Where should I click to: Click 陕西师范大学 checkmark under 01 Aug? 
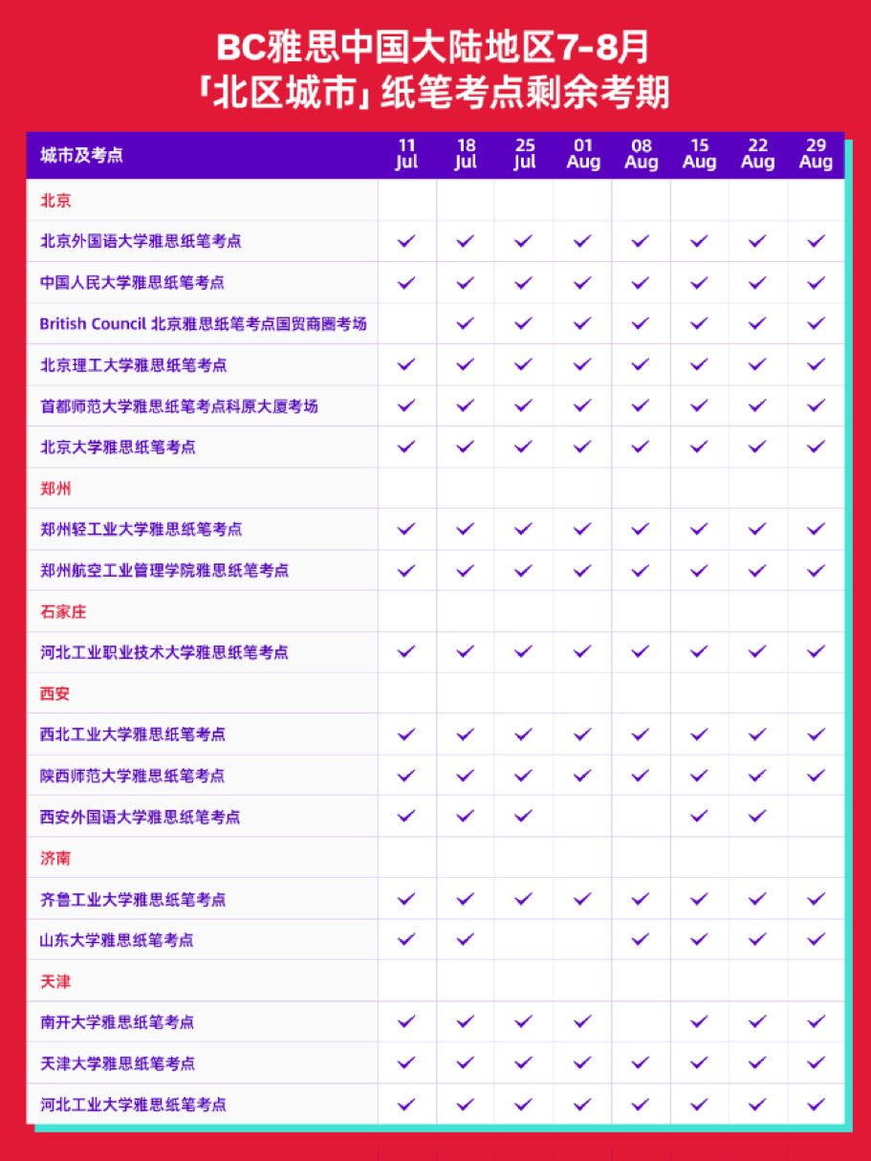pyautogui.click(x=582, y=777)
